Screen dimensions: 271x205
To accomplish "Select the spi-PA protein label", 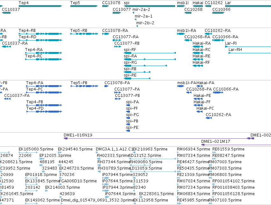I will [x=132, y=102].
